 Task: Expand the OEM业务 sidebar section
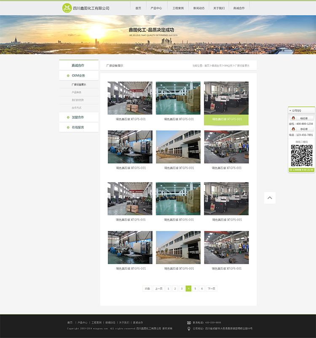click(x=78, y=75)
